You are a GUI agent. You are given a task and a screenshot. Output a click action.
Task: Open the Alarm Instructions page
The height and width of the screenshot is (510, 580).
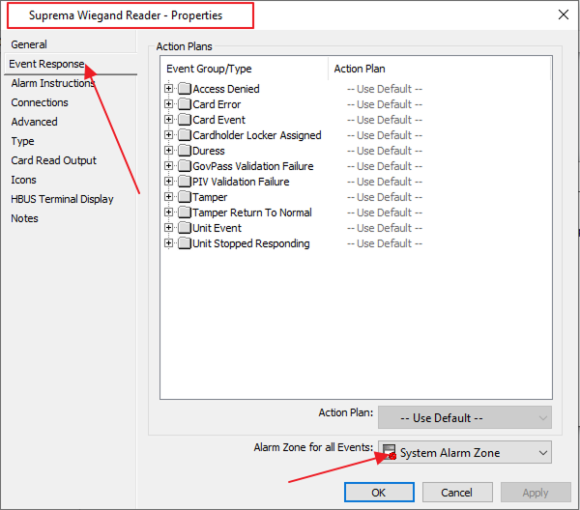pos(53,83)
